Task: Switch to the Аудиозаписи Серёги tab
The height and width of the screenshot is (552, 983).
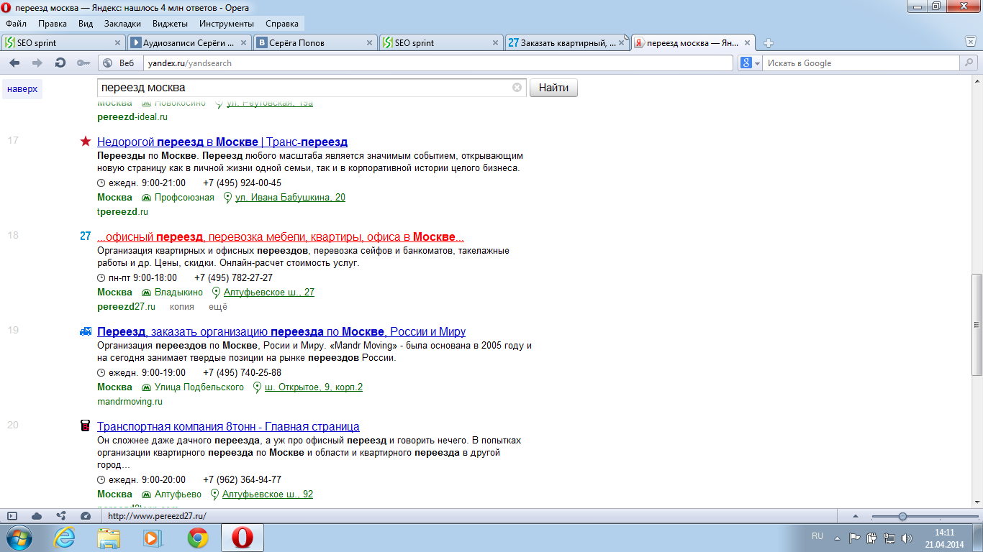Action: (190, 42)
